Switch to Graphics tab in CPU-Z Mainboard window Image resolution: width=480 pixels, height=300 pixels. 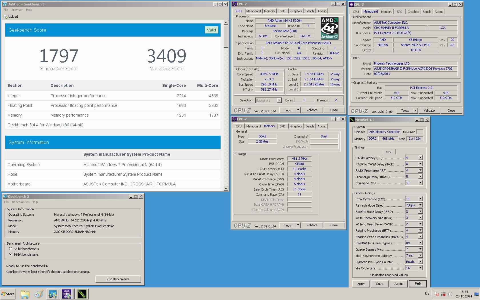[x=413, y=12]
